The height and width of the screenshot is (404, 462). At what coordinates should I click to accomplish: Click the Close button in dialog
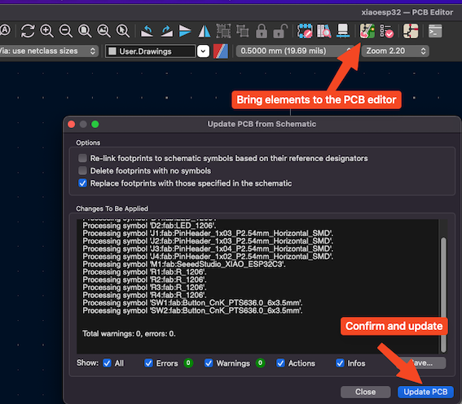click(365, 392)
